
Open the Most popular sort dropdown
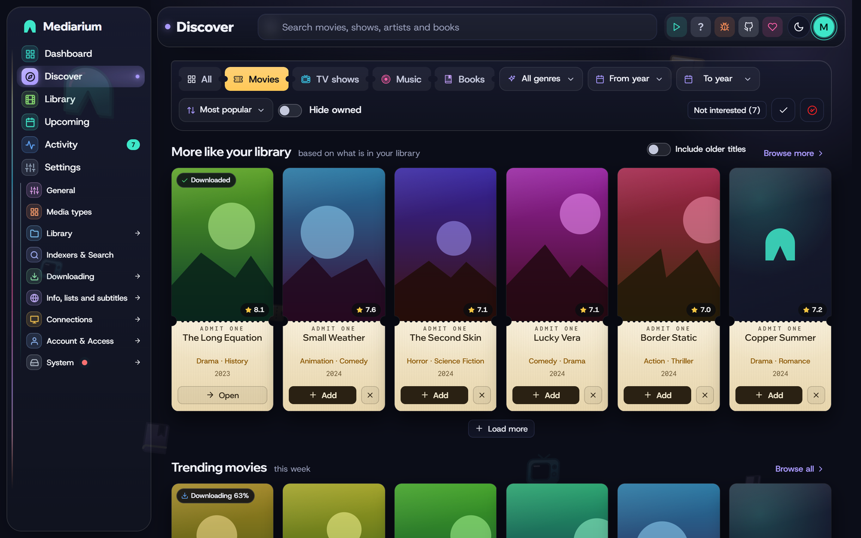225,110
